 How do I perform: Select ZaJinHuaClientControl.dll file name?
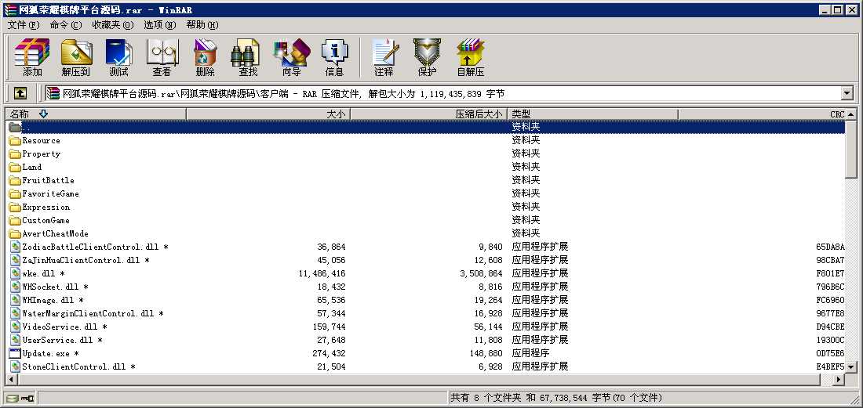point(86,260)
